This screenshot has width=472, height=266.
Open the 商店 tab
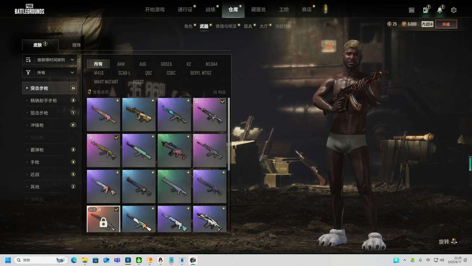tap(307, 10)
